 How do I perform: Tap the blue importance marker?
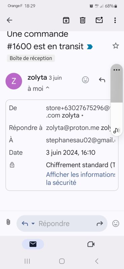pyautogui.click(x=90, y=47)
